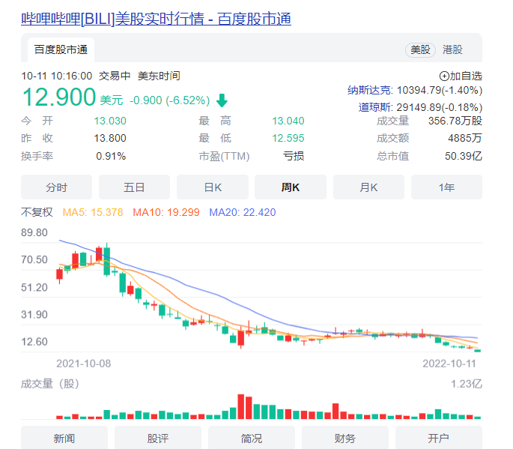
Task: Show the 分时 intraday chart
Action: [x=56, y=187]
